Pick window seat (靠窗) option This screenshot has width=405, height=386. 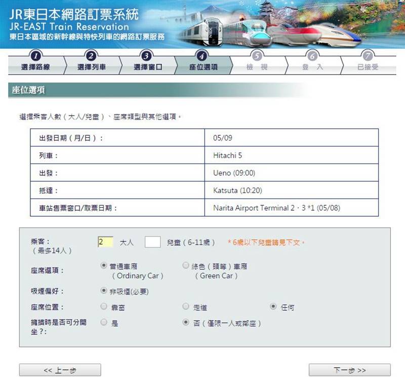click(104, 306)
